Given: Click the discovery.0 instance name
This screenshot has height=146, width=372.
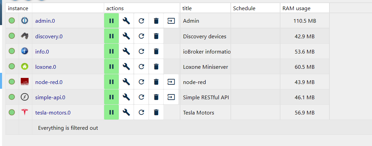Looking at the screenshot, I should [49, 36].
